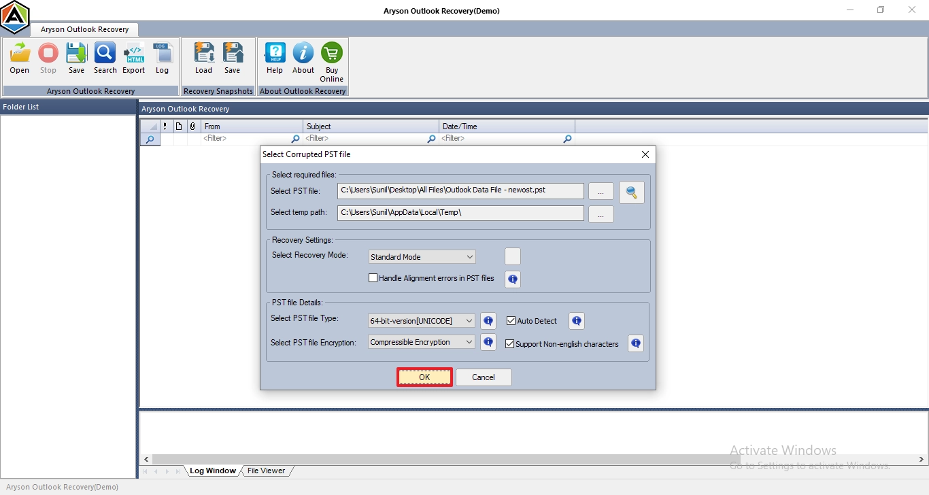Click browse button for Select PST file

[601, 192]
